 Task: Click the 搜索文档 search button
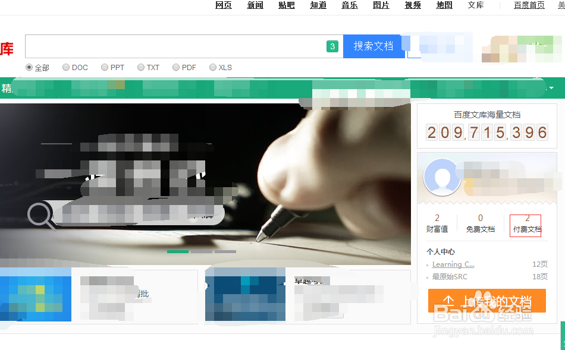[373, 46]
